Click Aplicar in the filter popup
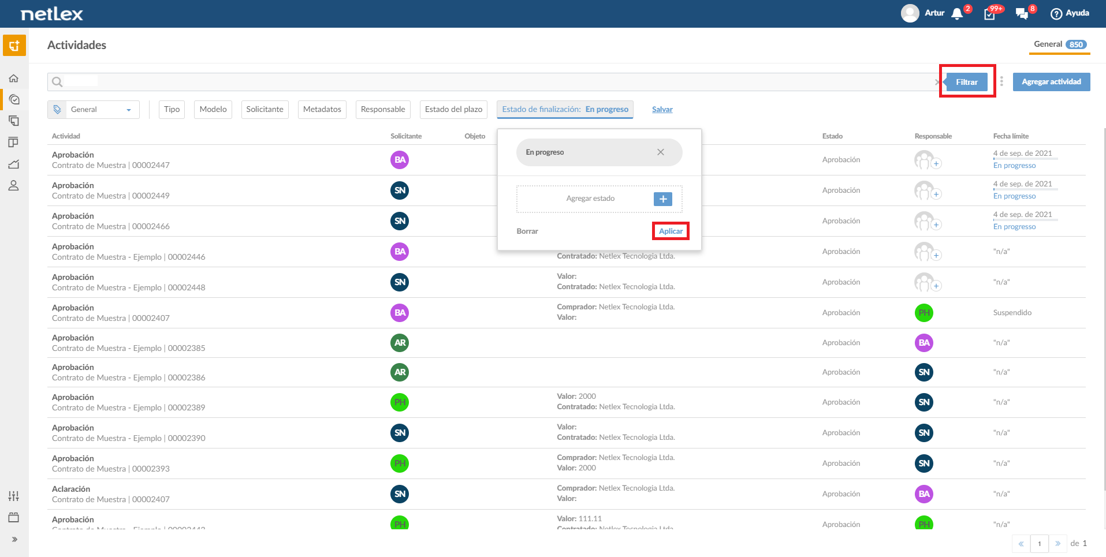The image size is (1106, 557). click(671, 231)
